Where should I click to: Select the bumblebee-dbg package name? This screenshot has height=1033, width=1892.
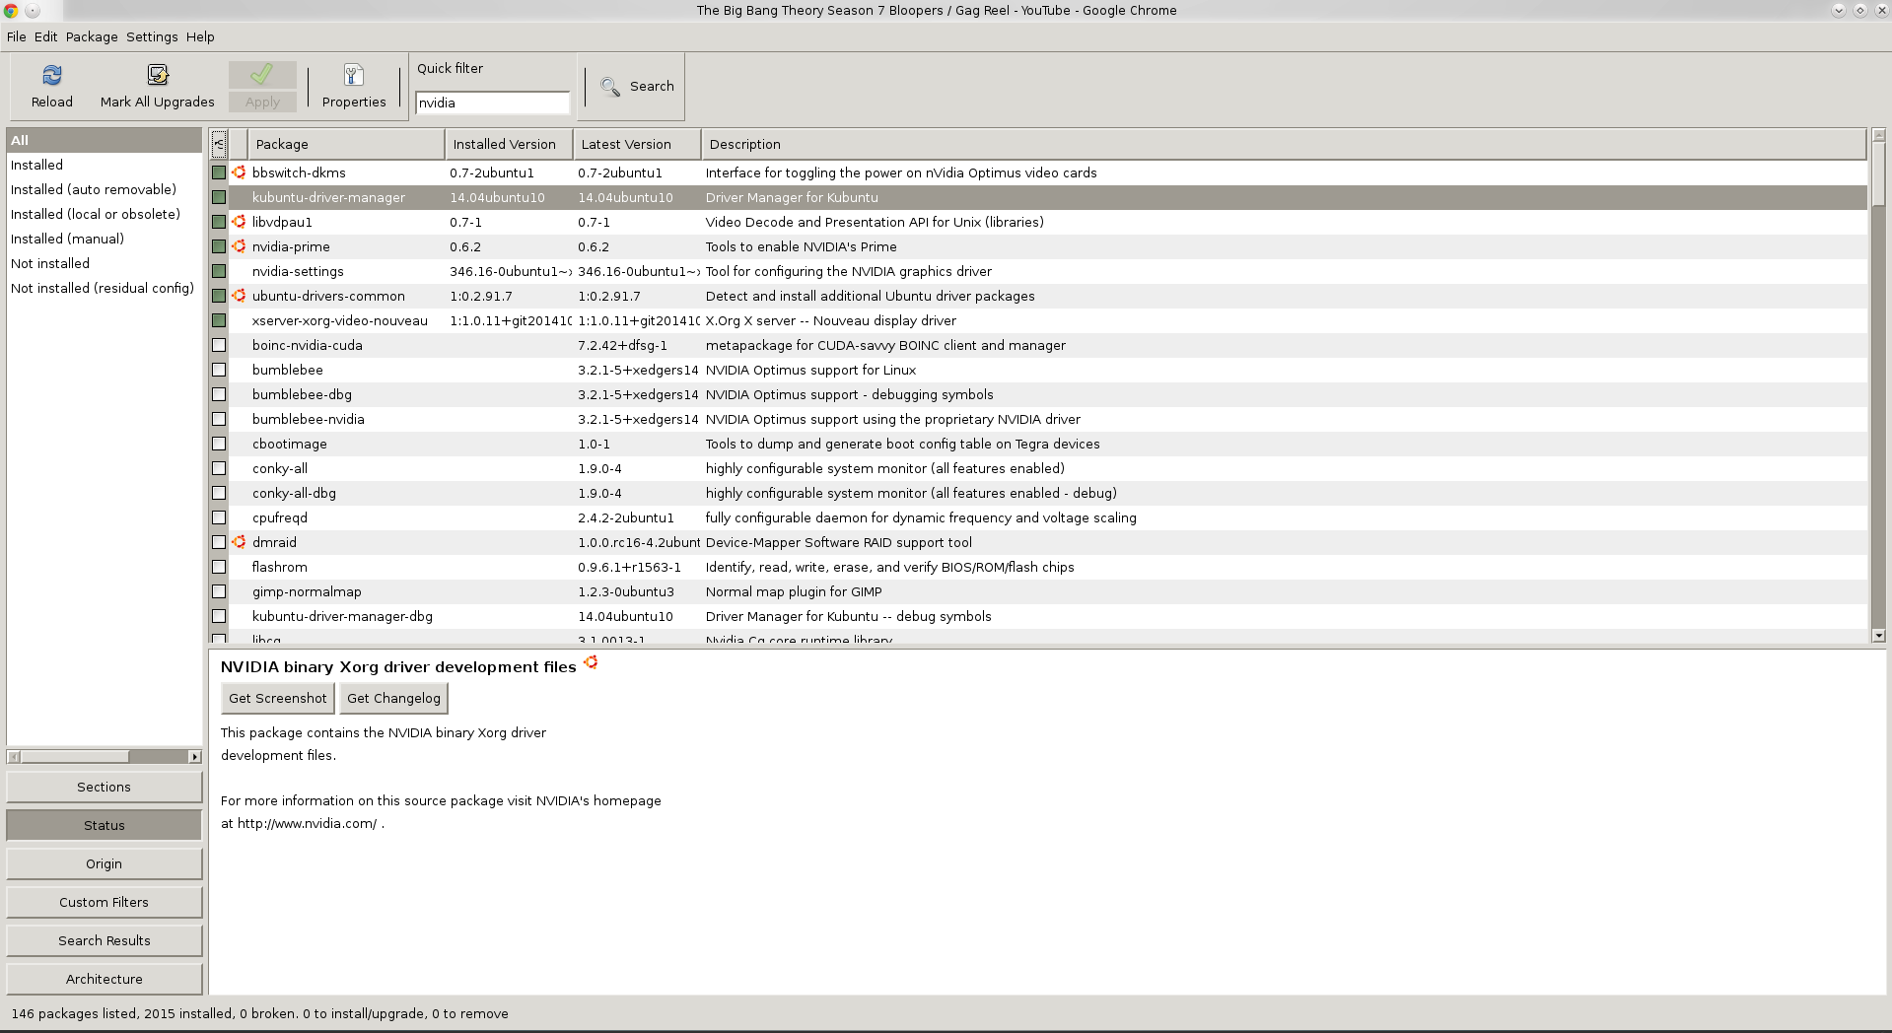[302, 394]
